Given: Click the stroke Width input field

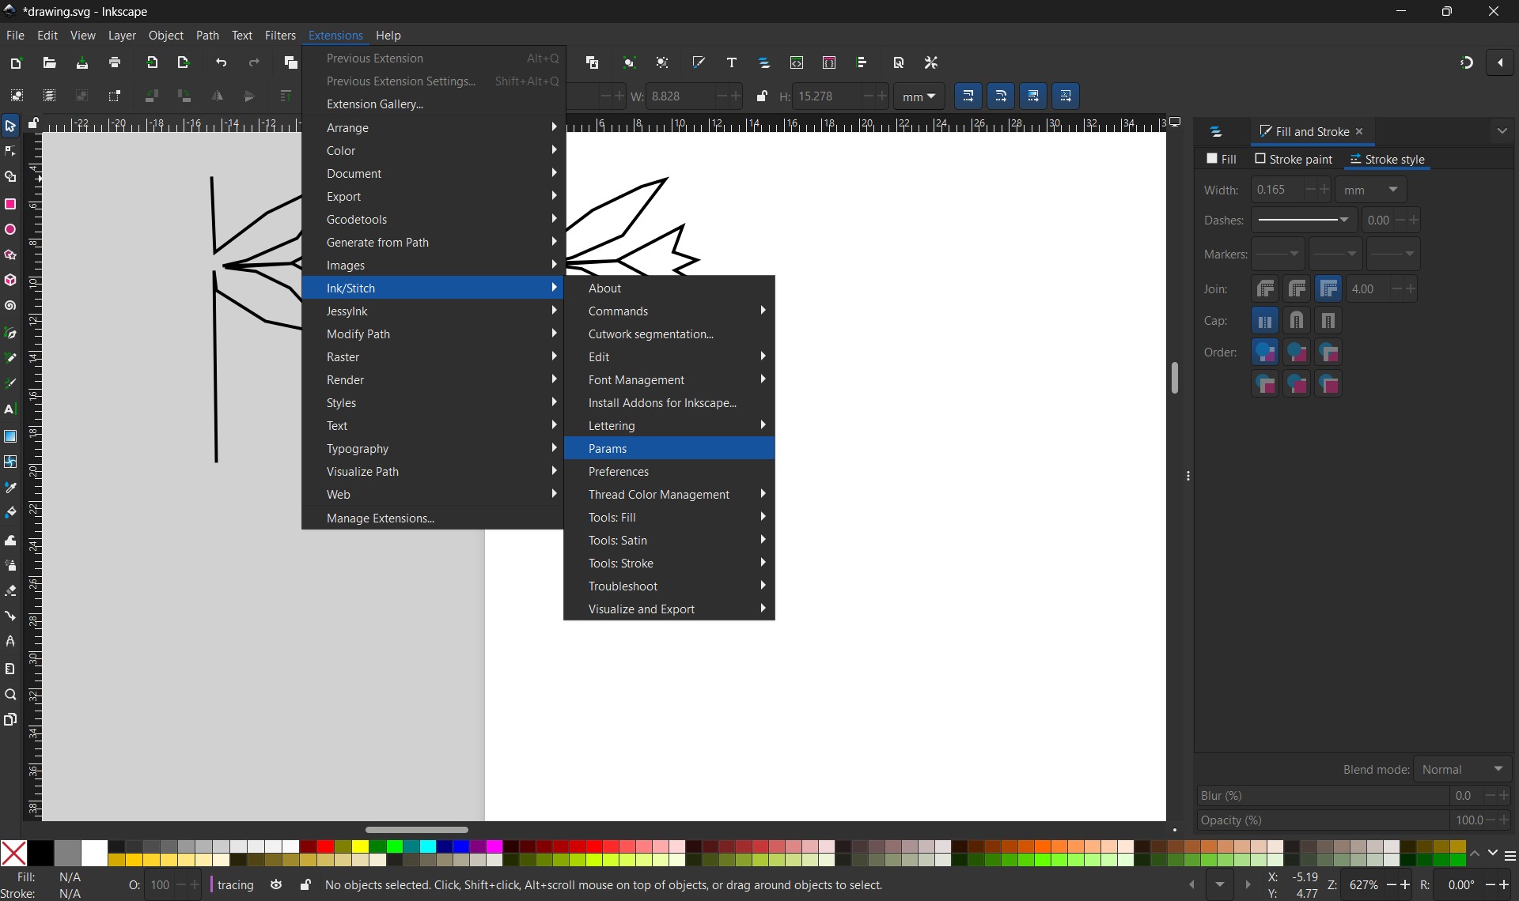Looking at the screenshot, I should (x=1277, y=190).
